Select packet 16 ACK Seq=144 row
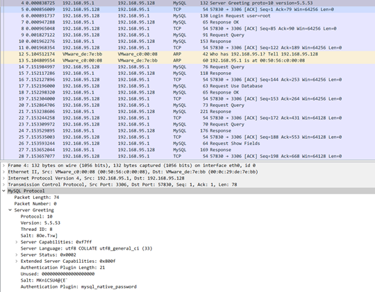This screenshot has height=292, width=375. click(187, 80)
